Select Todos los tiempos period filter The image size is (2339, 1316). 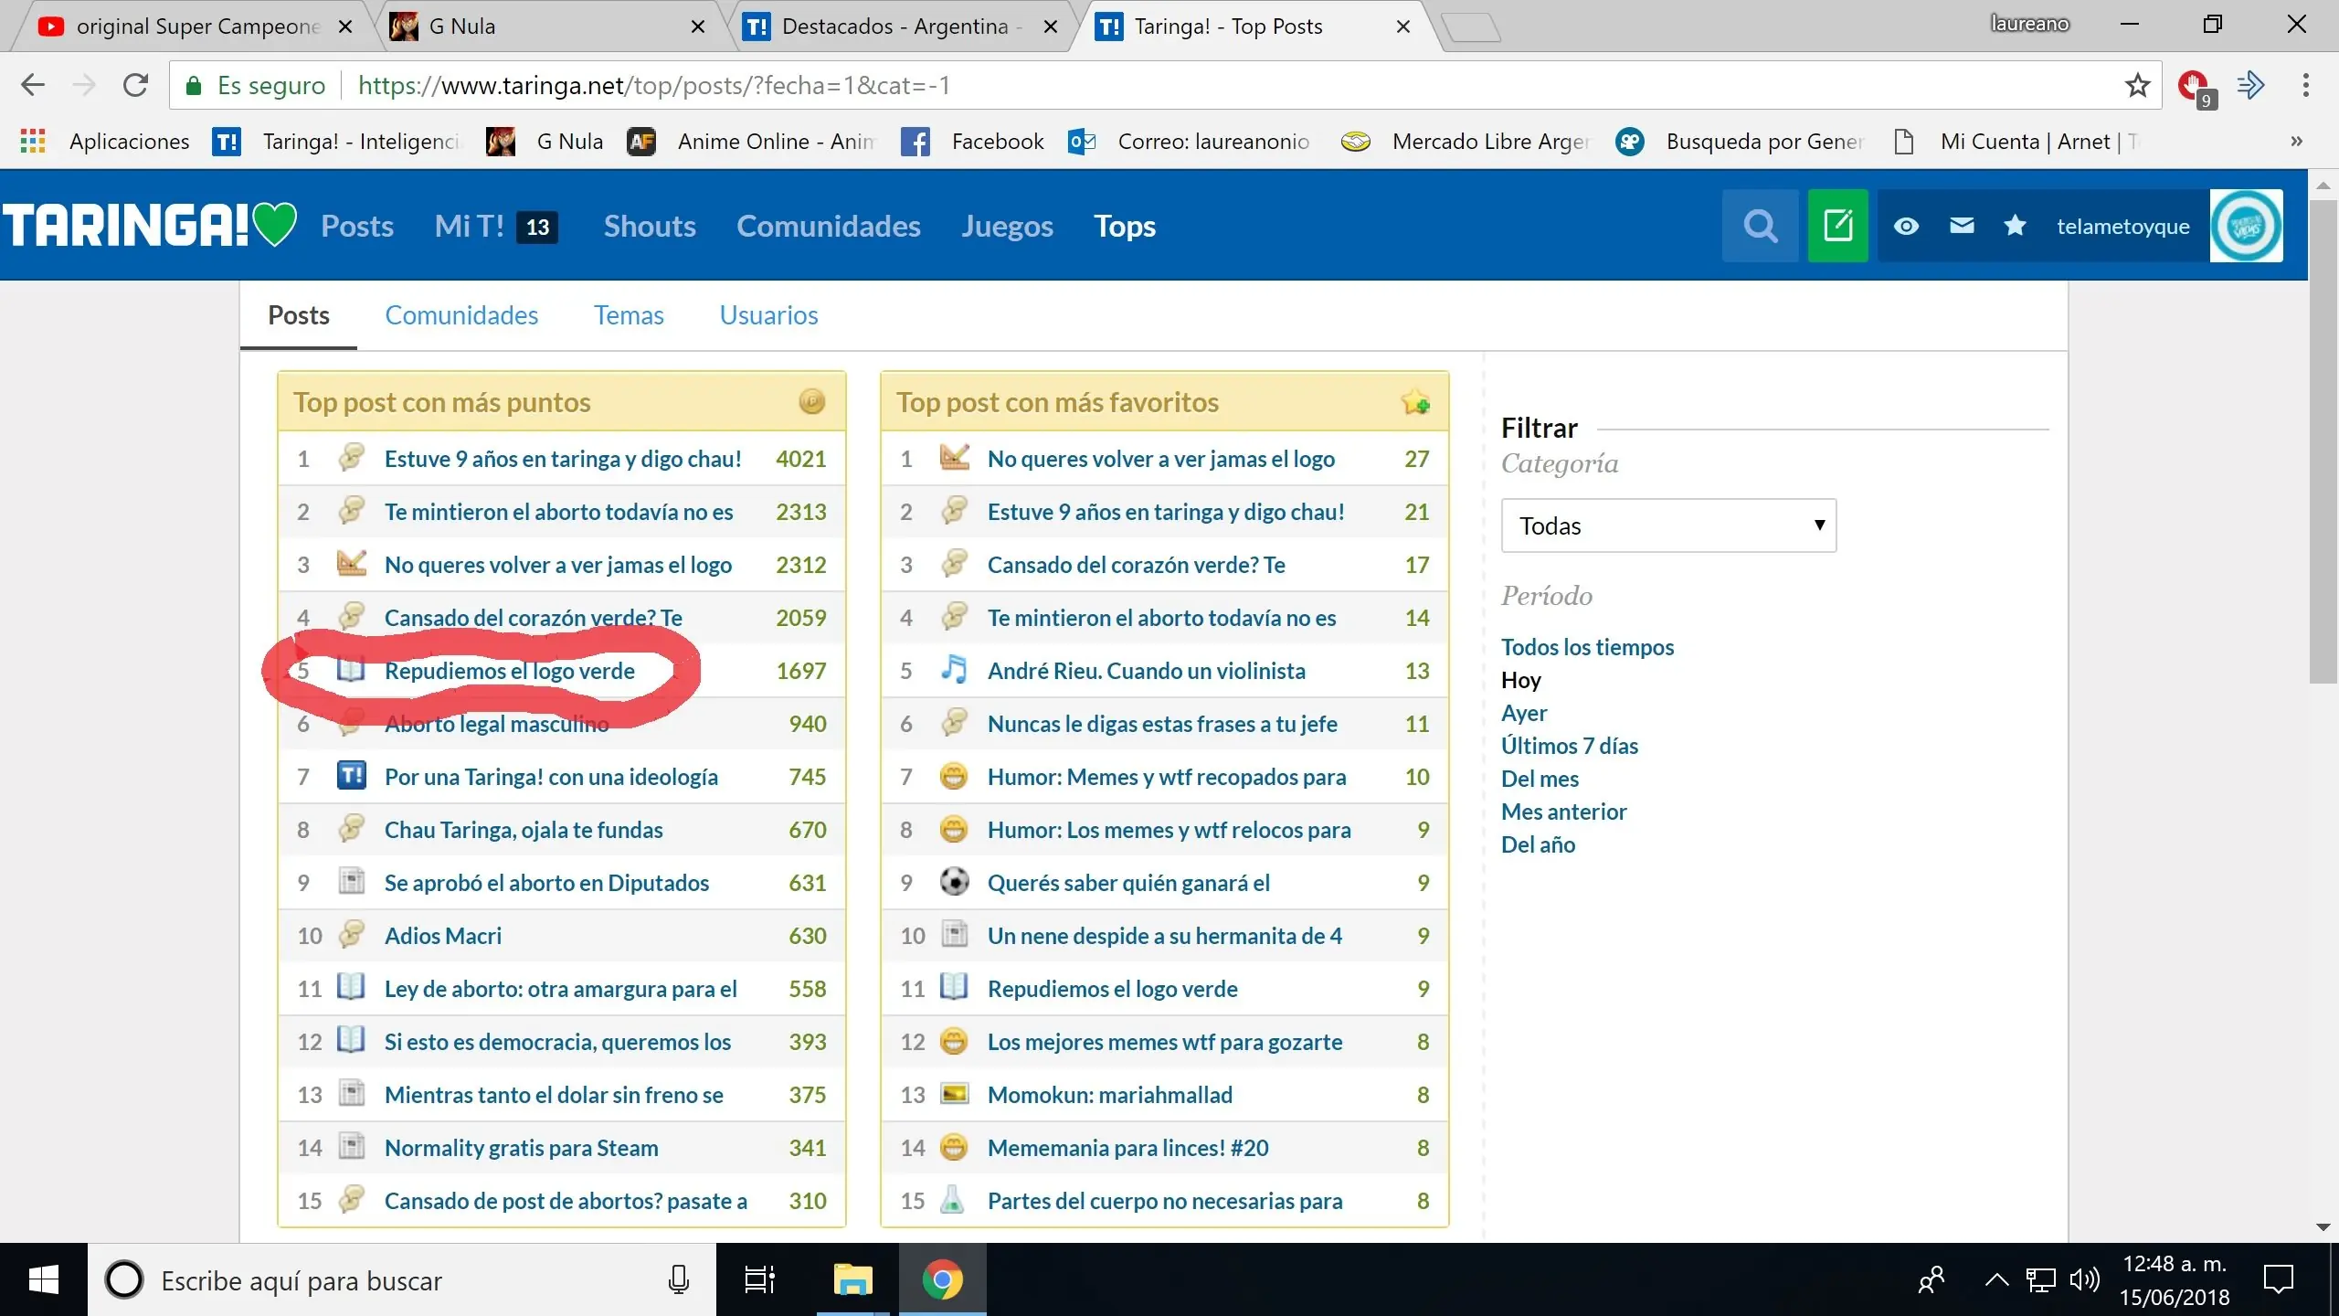coord(1587,647)
